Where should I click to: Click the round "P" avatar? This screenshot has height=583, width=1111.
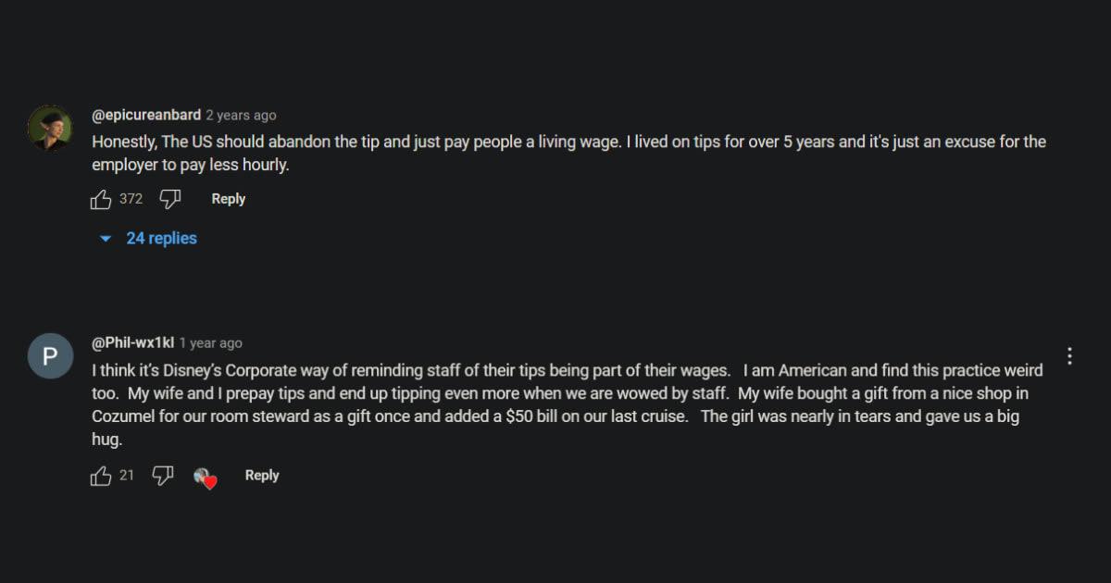(x=50, y=356)
